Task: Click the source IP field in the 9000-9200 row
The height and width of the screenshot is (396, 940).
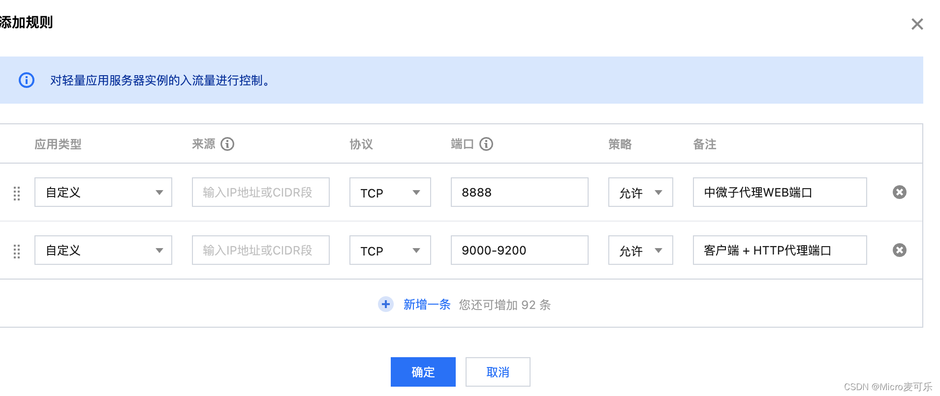Action: 261,250
